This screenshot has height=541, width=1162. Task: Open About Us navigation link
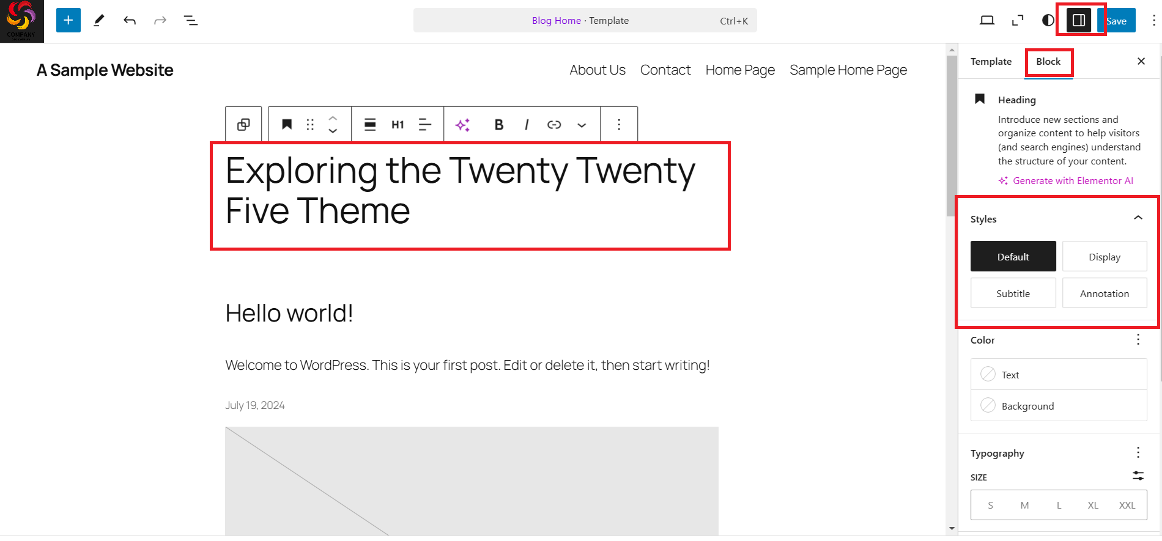click(598, 70)
